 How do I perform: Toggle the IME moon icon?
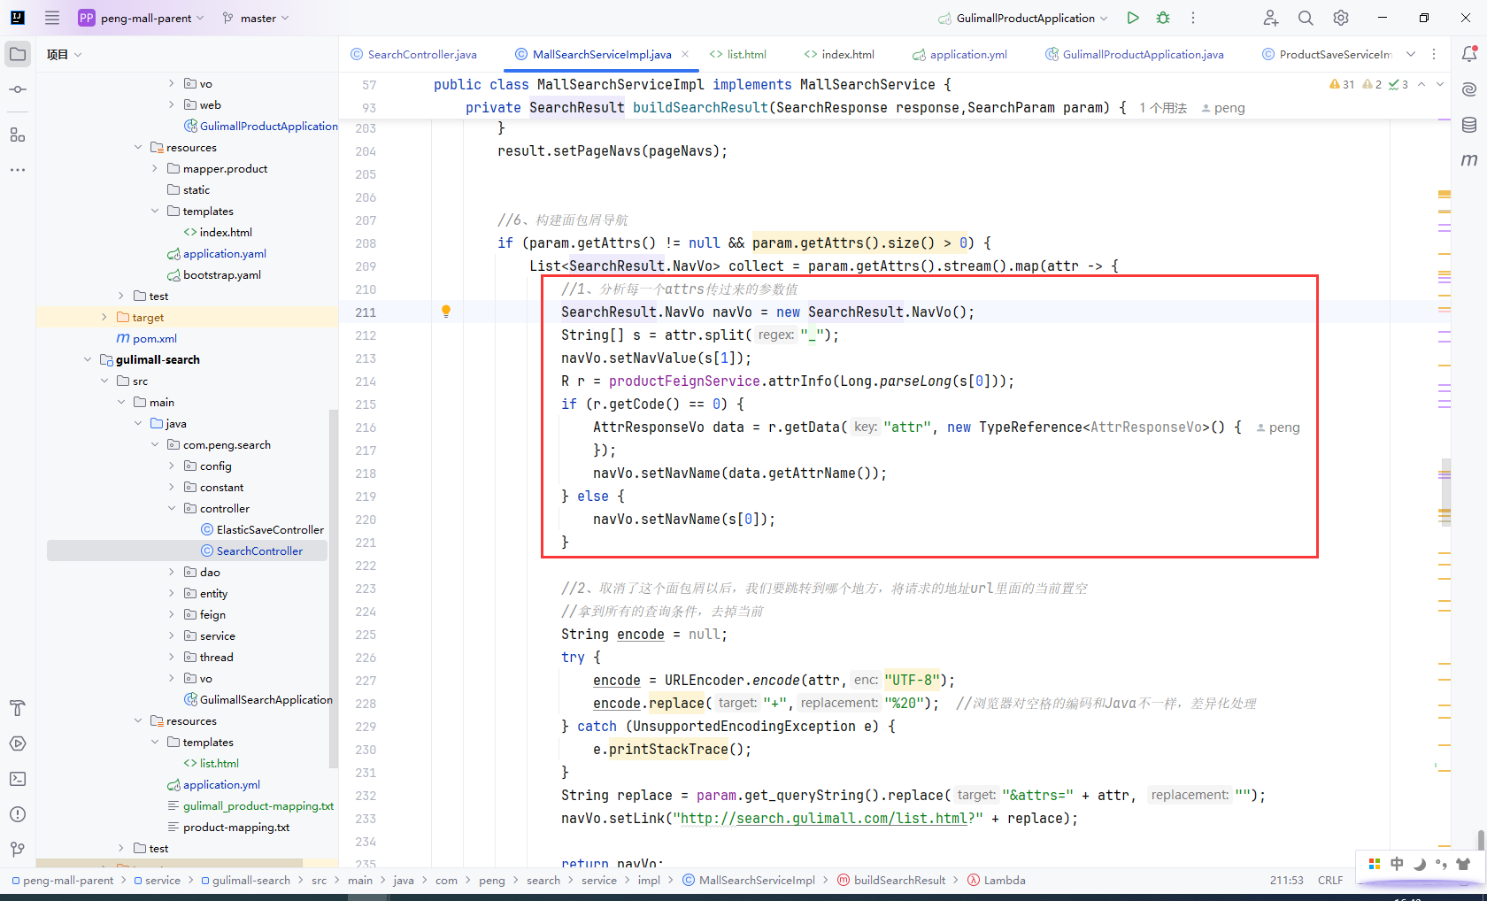pos(1419,864)
